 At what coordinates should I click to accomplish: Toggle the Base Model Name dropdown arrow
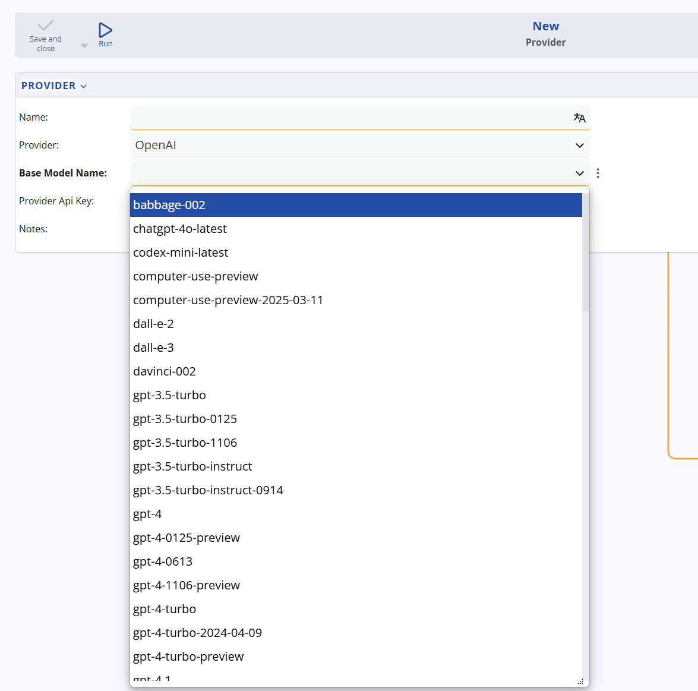(x=579, y=173)
